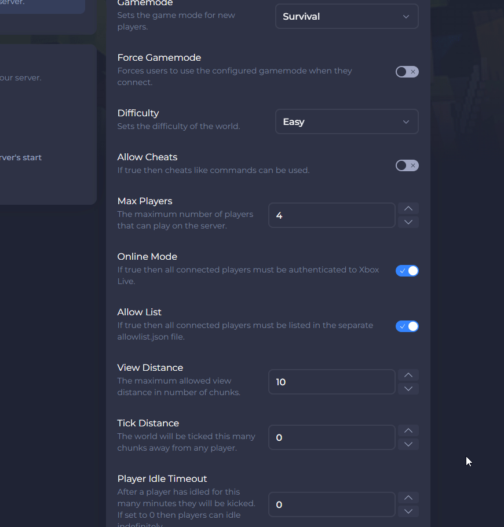This screenshot has height=527, width=504.
Task: Click the Allow List setting label
Action: point(139,312)
